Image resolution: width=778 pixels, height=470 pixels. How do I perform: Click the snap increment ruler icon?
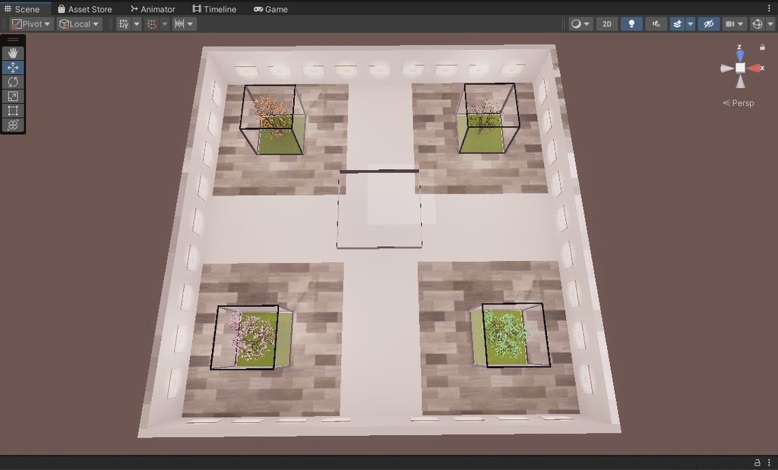click(x=180, y=24)
